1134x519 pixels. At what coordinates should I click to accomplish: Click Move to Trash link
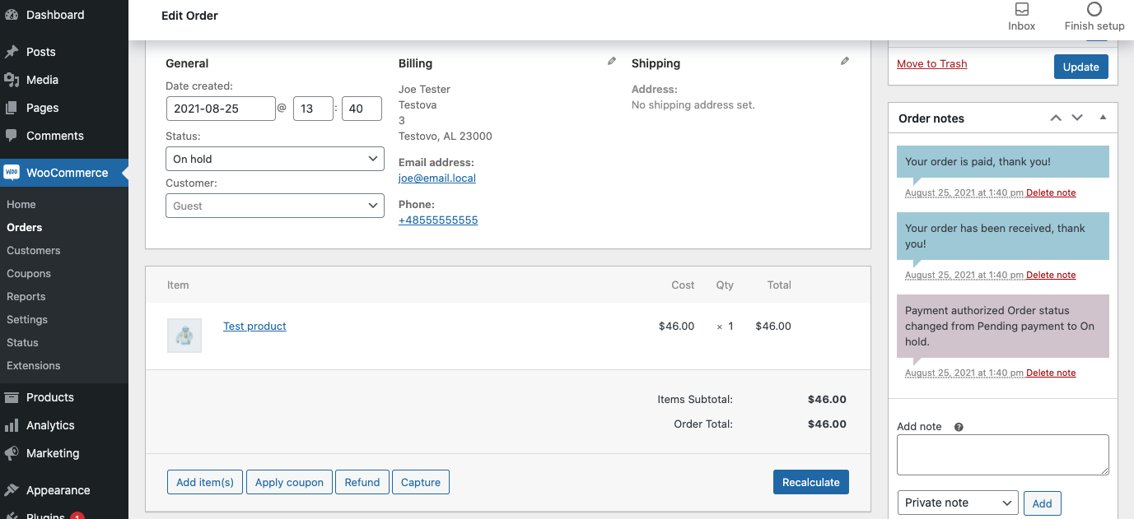point(931,64)
